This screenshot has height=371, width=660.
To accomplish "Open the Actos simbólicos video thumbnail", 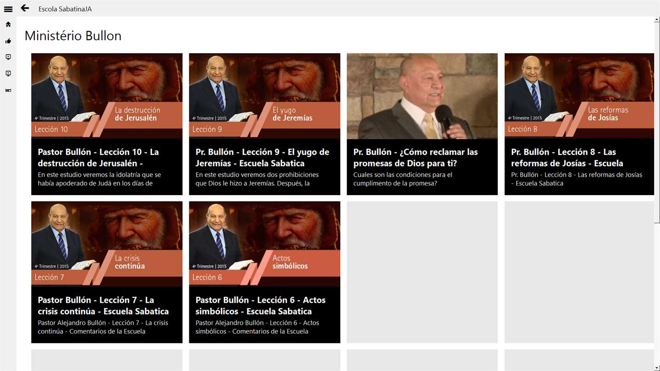I will tap(264, 244).
